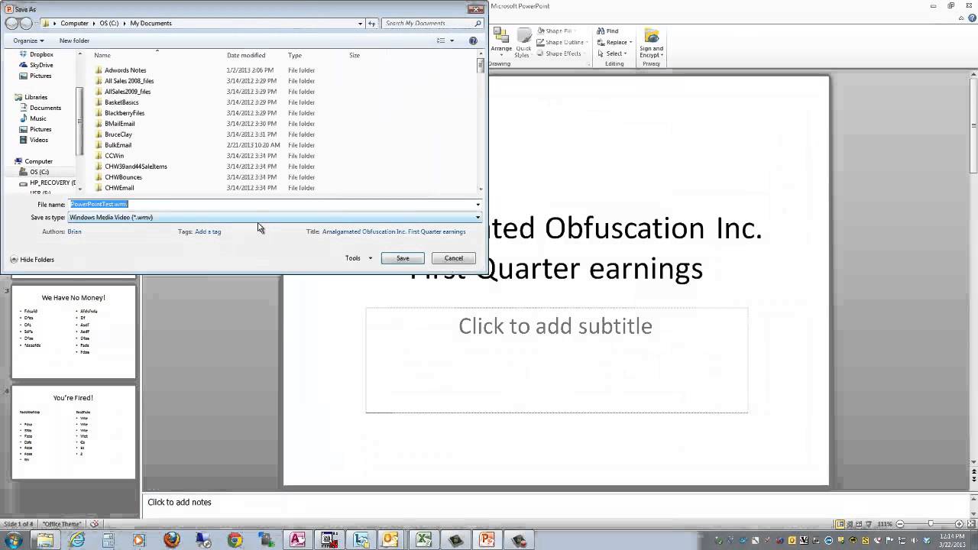Click the Cancel button
The image size is (978, 550).
click(x=454, y=258)
